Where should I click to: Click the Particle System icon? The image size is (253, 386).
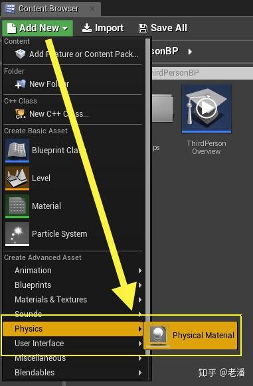point(17,234)
